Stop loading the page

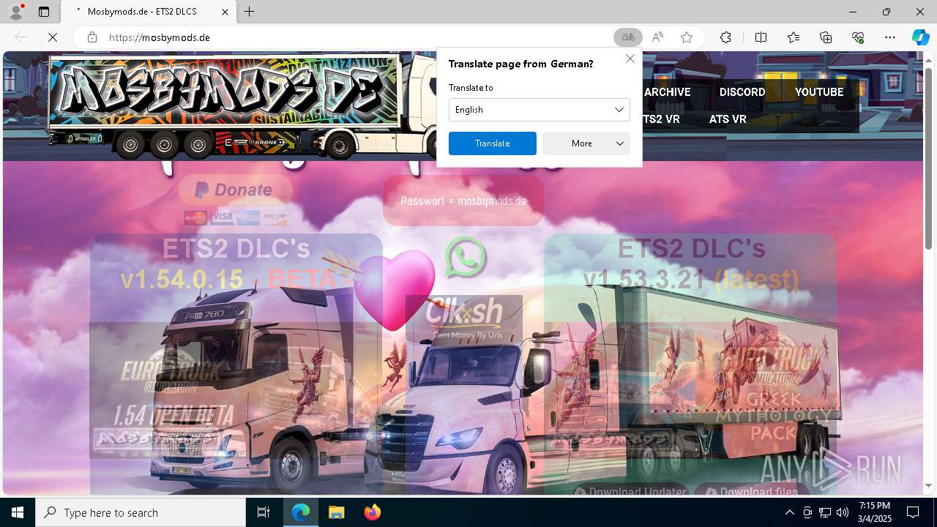coord(53,37)
